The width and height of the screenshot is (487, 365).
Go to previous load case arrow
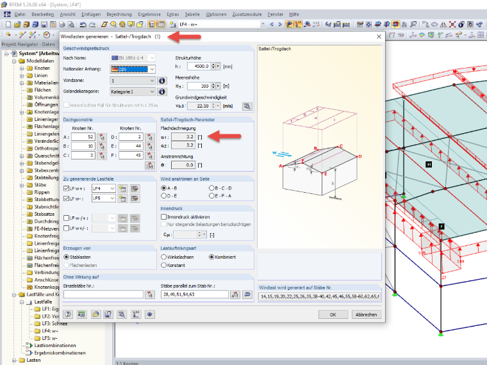click(272, 24)
